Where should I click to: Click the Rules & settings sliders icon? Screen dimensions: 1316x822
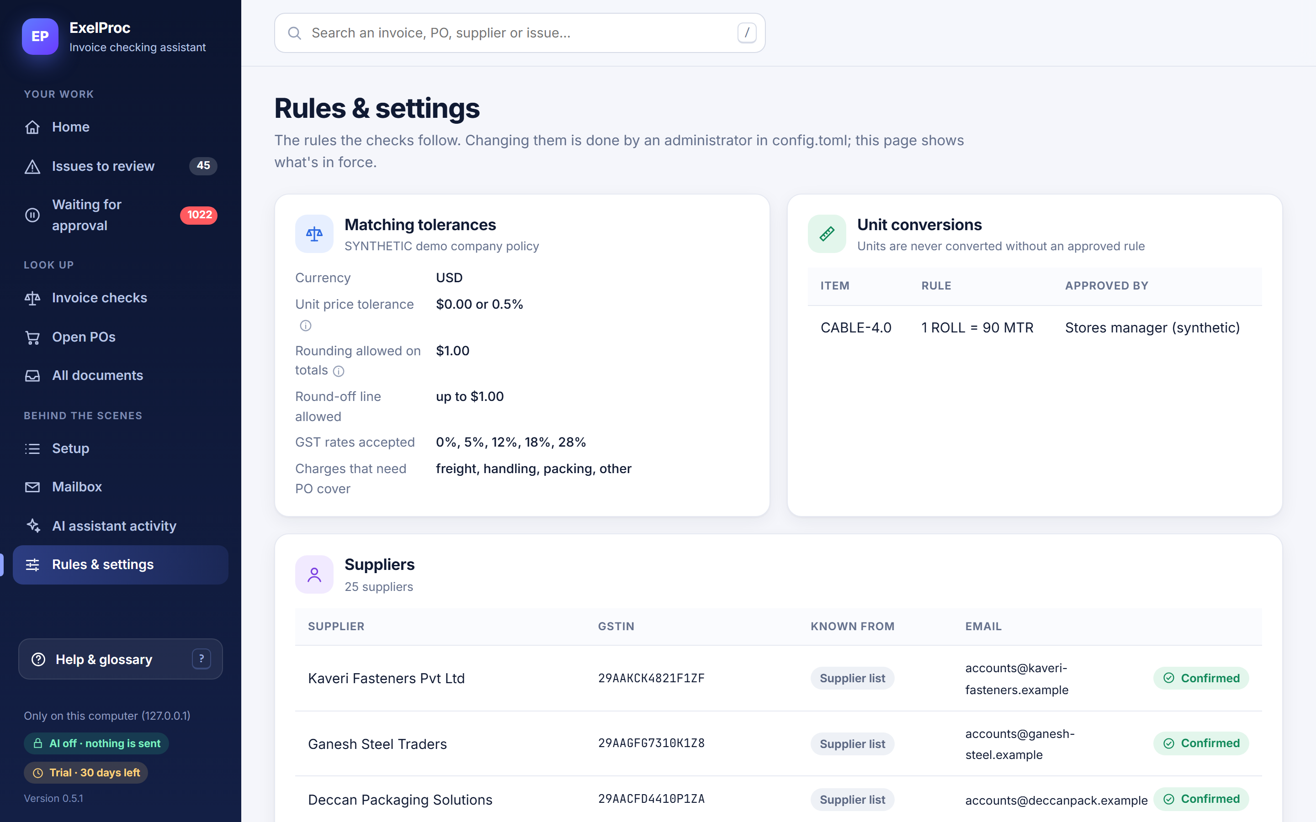pyautogui.click(x=32, y=565)
